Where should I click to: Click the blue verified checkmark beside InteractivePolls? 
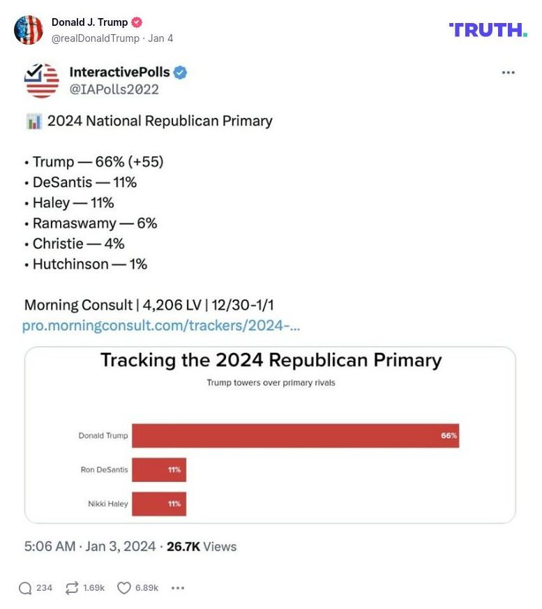[182, 71]
